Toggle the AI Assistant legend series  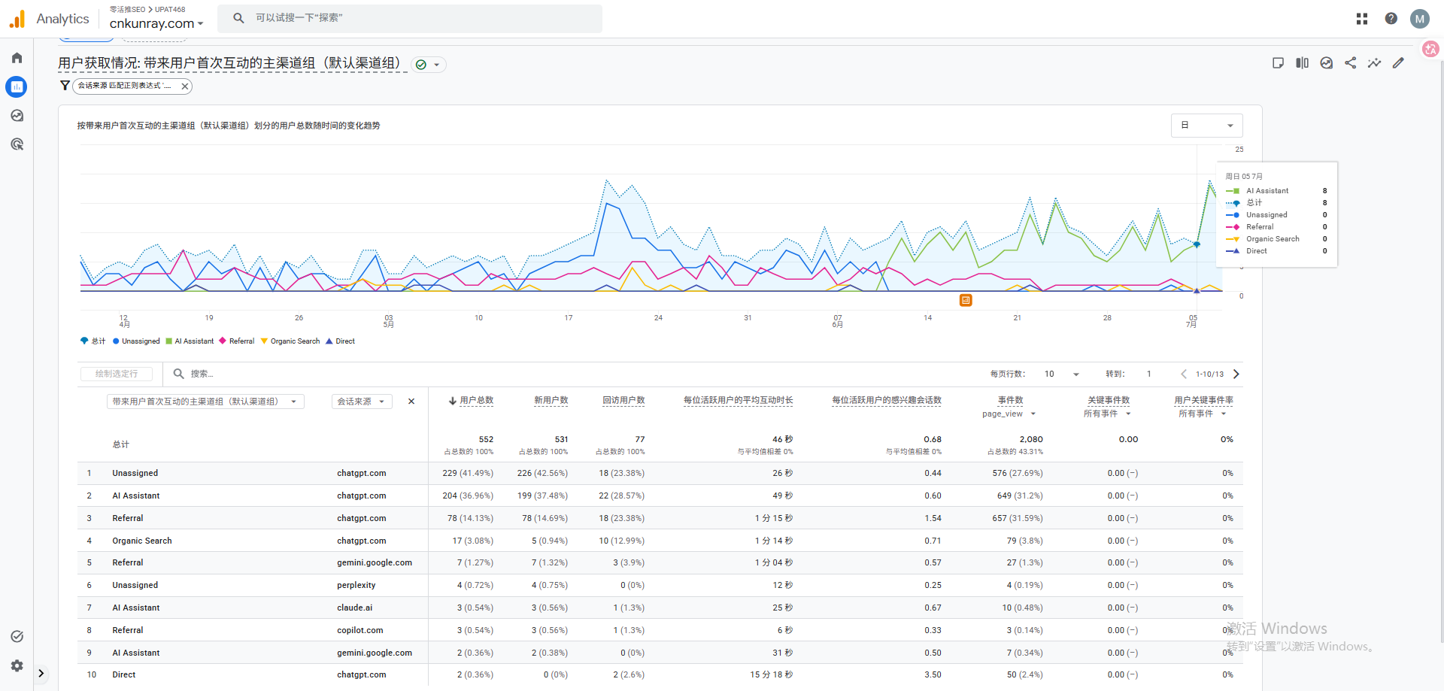pos(190,341)
